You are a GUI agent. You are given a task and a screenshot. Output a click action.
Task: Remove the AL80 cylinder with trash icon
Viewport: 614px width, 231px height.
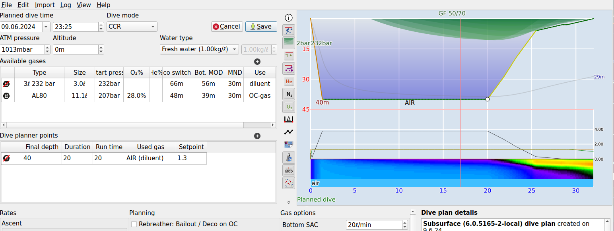click(x=7, y=96)
